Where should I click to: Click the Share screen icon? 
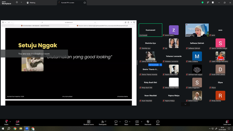pos(137,122)
